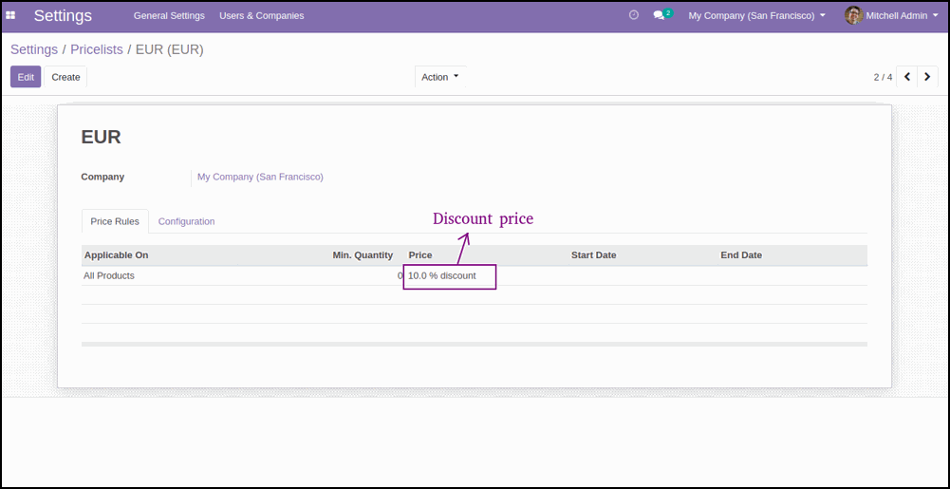Image resolution: width=950 pixels, height=489 pixels.
Task: Click the Company field label
Action: (103, 177)
